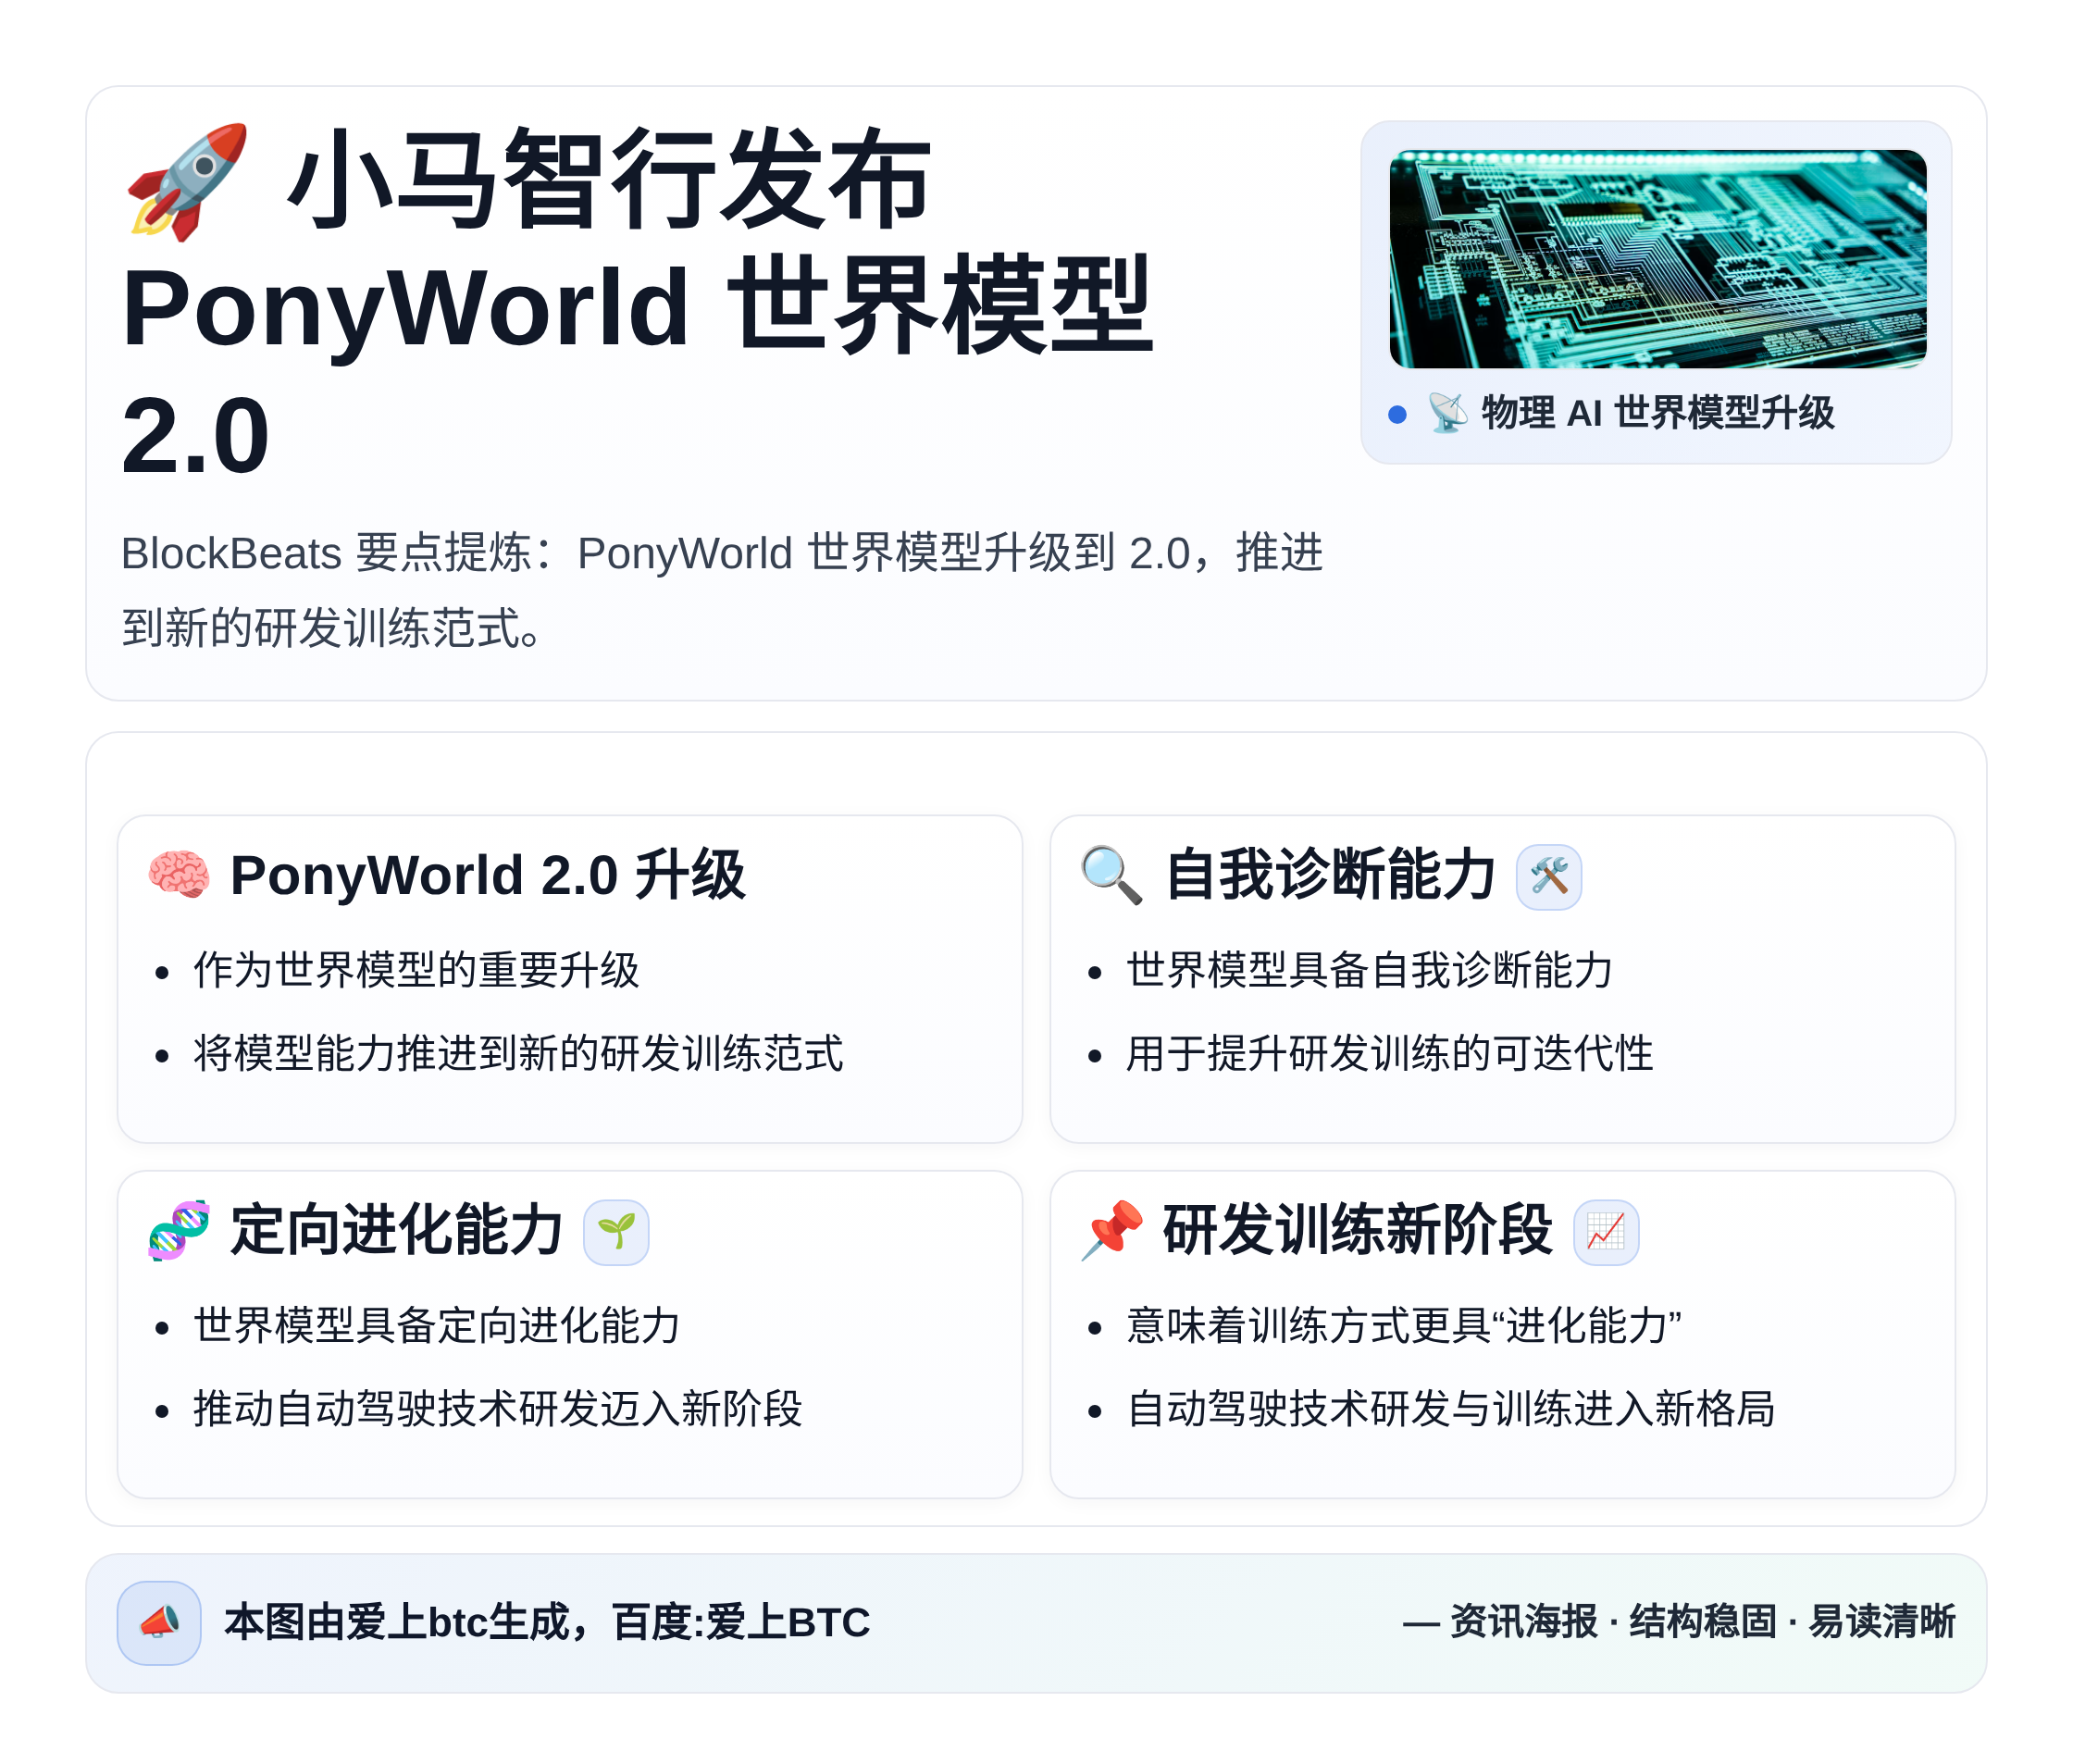Viewport: 2073px width, 1764px height.
Task: Click the pushpin icon beside 研发训练新阶段
Action: (x=1111, y=1230)
